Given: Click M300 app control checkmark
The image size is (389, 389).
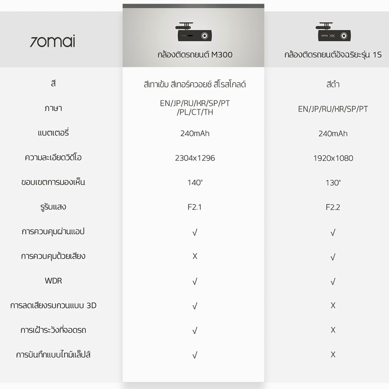Looking at the screenshot, I should [195, 232].
